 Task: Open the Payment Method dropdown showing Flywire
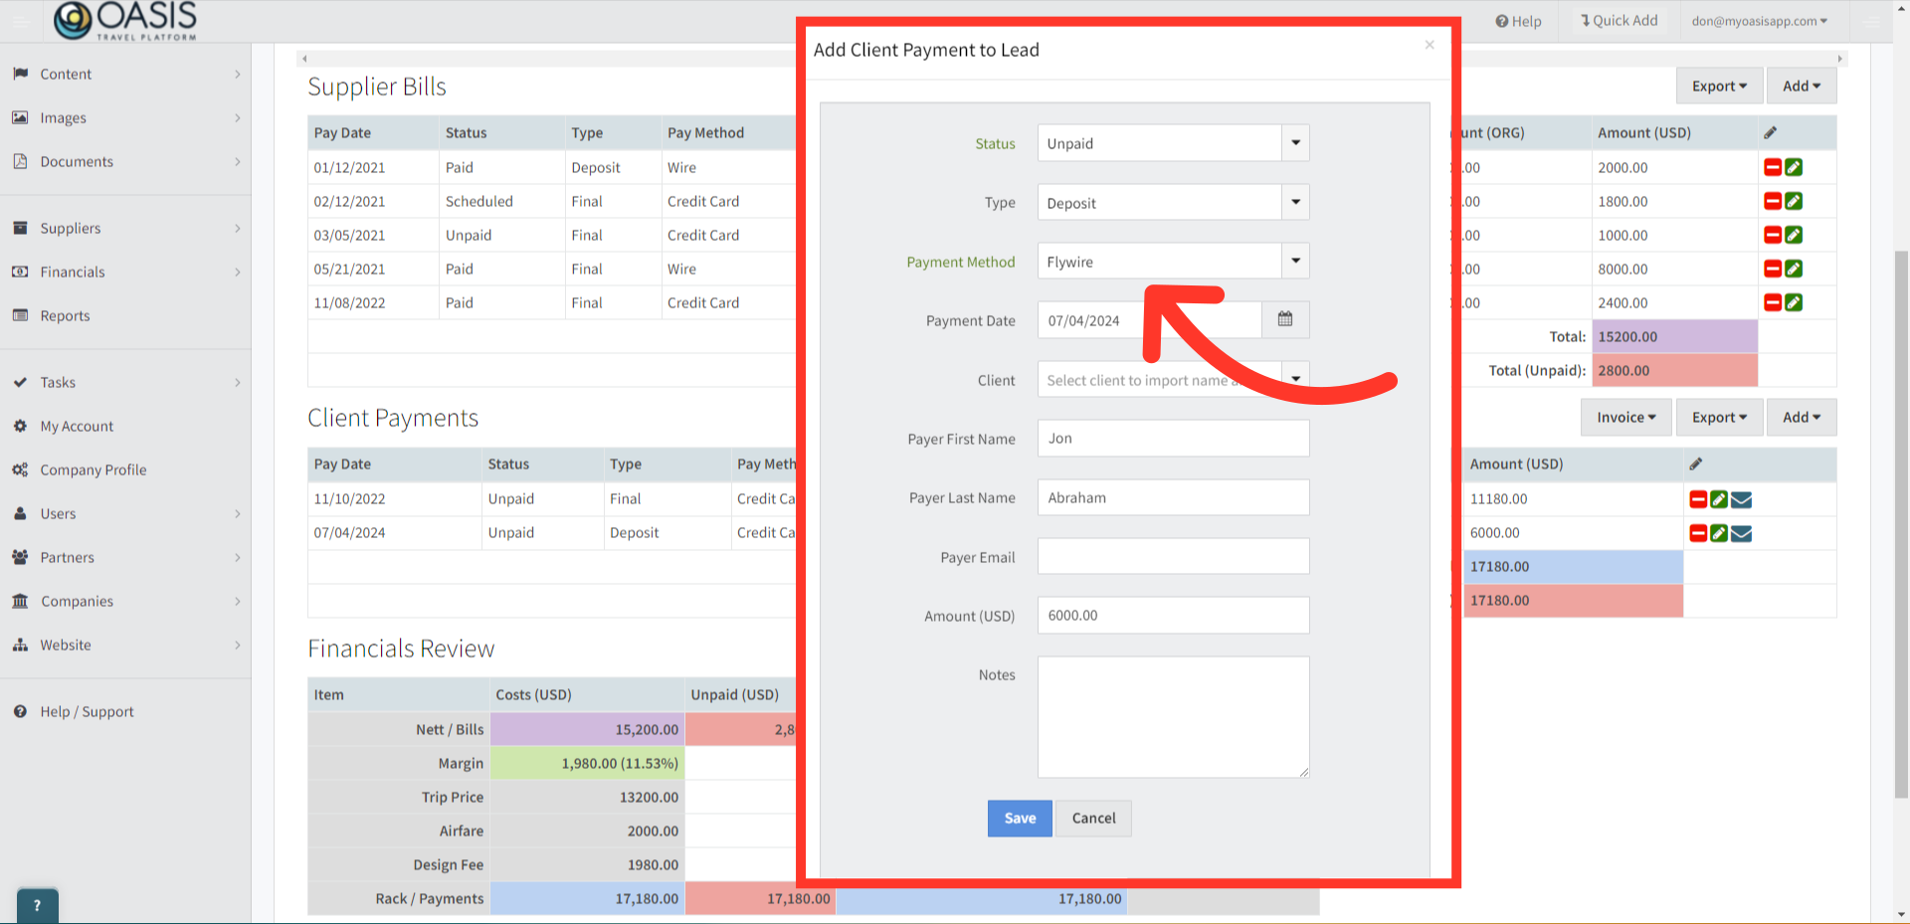pyautogui.click(x=1294, y=261)
